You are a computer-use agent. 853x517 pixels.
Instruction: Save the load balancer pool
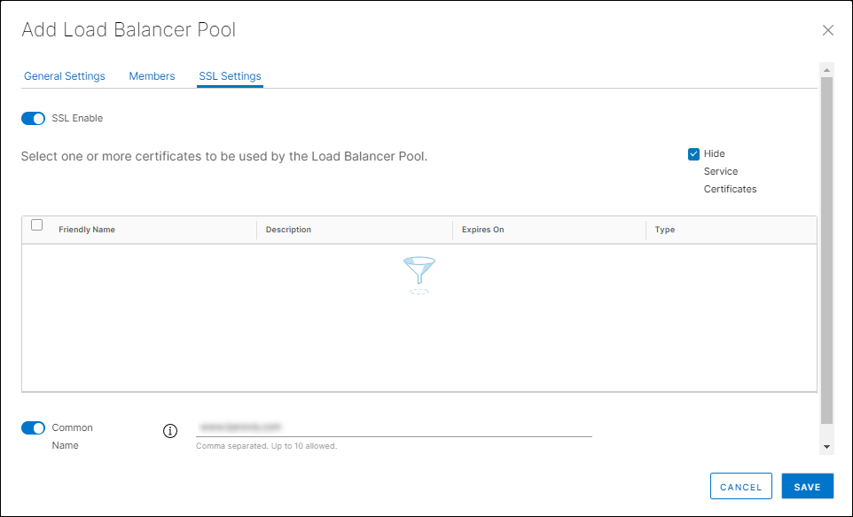(x=807, y=486)
